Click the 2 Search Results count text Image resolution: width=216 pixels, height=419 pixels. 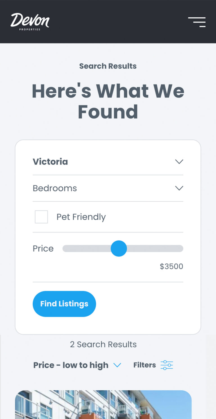point(103,344)
